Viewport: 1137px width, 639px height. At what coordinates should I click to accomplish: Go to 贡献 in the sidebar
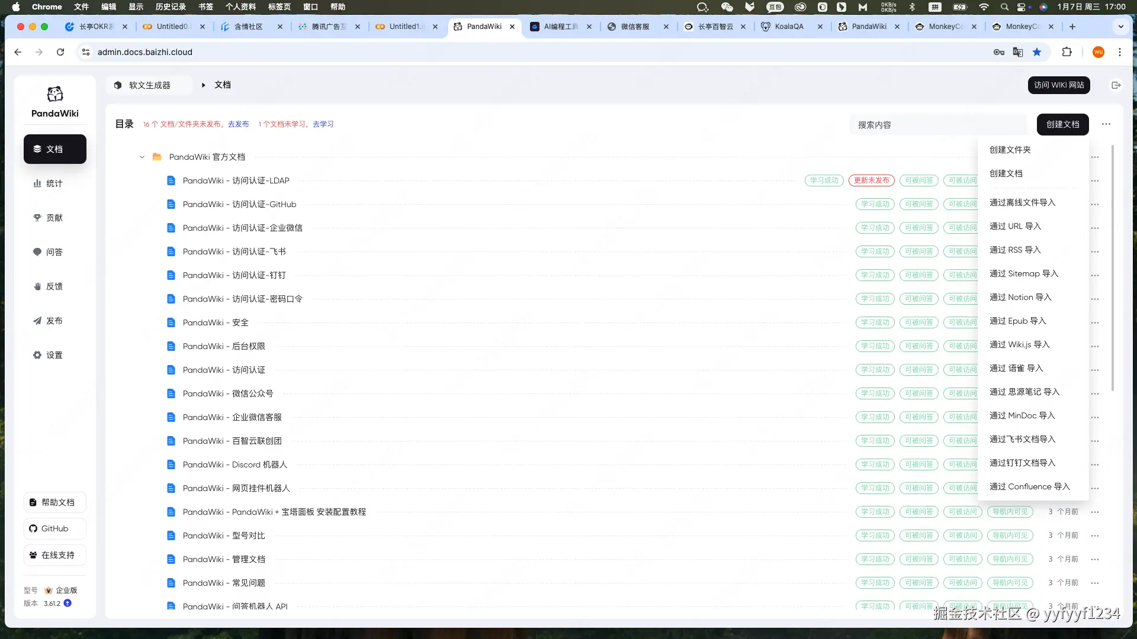pos(55,218)
